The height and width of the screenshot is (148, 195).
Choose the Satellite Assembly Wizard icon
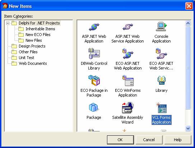coord(127,107)
